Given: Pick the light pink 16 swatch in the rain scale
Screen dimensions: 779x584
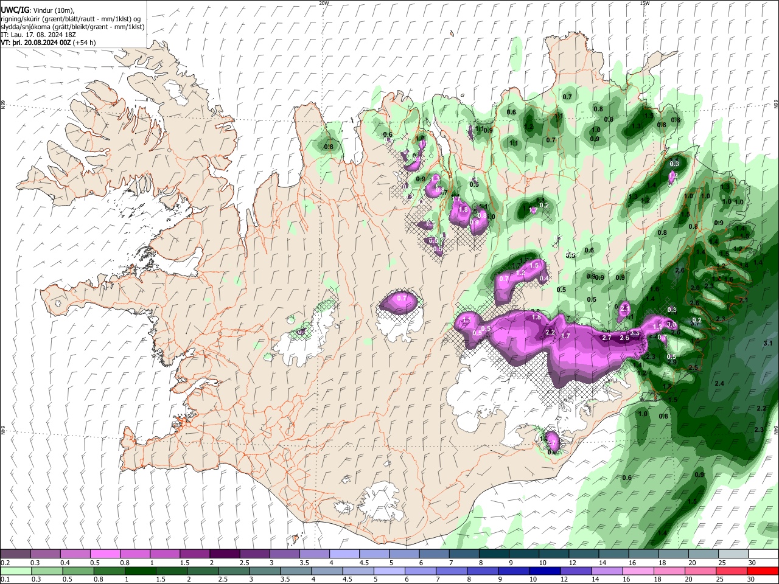Looking at the screenshot, I should point(638,571).
